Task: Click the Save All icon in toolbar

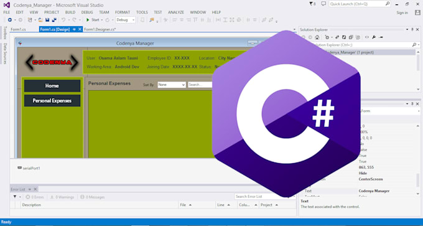Action: pyautogui.click(x=54, y=20)
